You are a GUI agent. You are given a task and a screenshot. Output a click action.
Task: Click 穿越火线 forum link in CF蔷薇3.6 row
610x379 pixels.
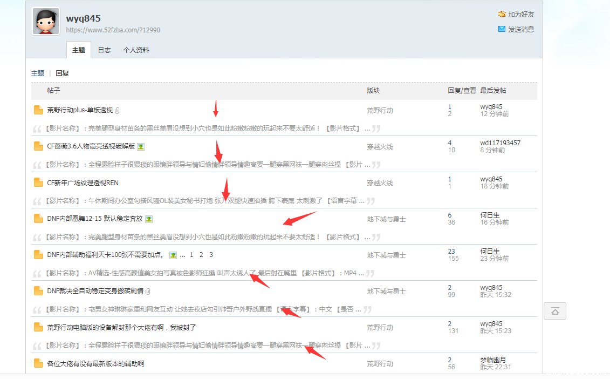(380, 147)
